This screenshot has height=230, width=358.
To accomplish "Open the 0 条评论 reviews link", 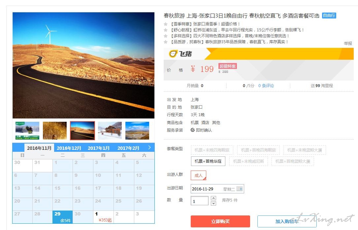I will tap(266, 86).
